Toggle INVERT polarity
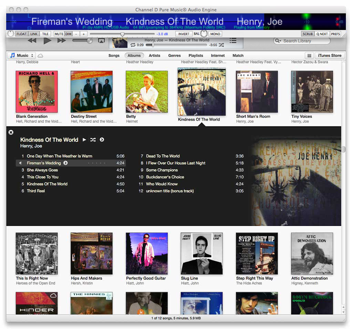This screenshot has height=329, width=350. click(184, 34)
